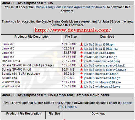Click download arrow icon for windows-i586.exe
Viewport: 135px width, 120px height.
click(x=82, y=82)
